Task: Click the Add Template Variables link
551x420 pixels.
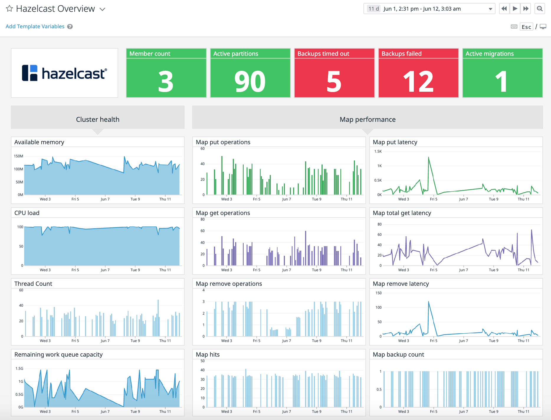Action: coord(35,26)
